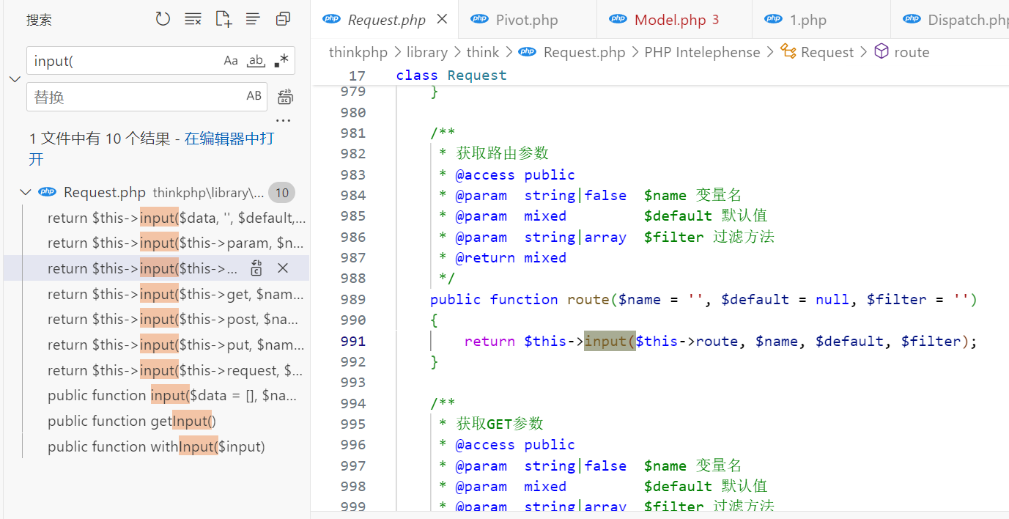Toggle Match Case in search box
Image resolution: width=1009 pixels, height=519 pixels.
pos(231,61)
